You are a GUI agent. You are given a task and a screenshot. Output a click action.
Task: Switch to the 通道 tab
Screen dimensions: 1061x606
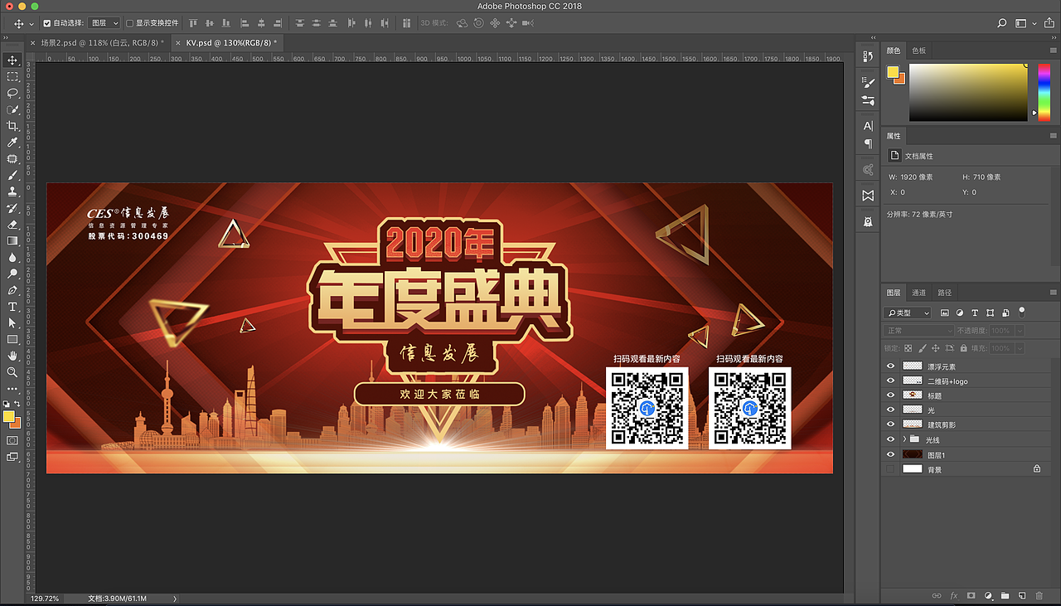918,292
